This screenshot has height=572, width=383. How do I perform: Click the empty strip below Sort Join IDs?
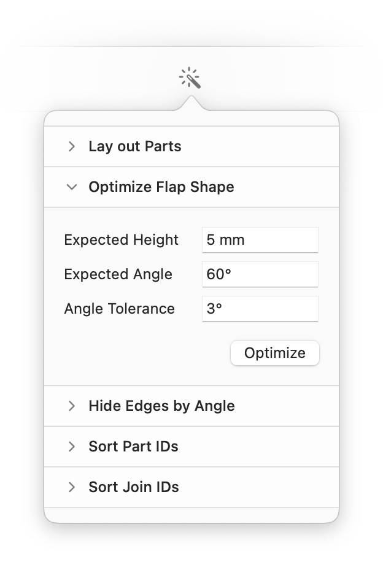coord(191,515)
